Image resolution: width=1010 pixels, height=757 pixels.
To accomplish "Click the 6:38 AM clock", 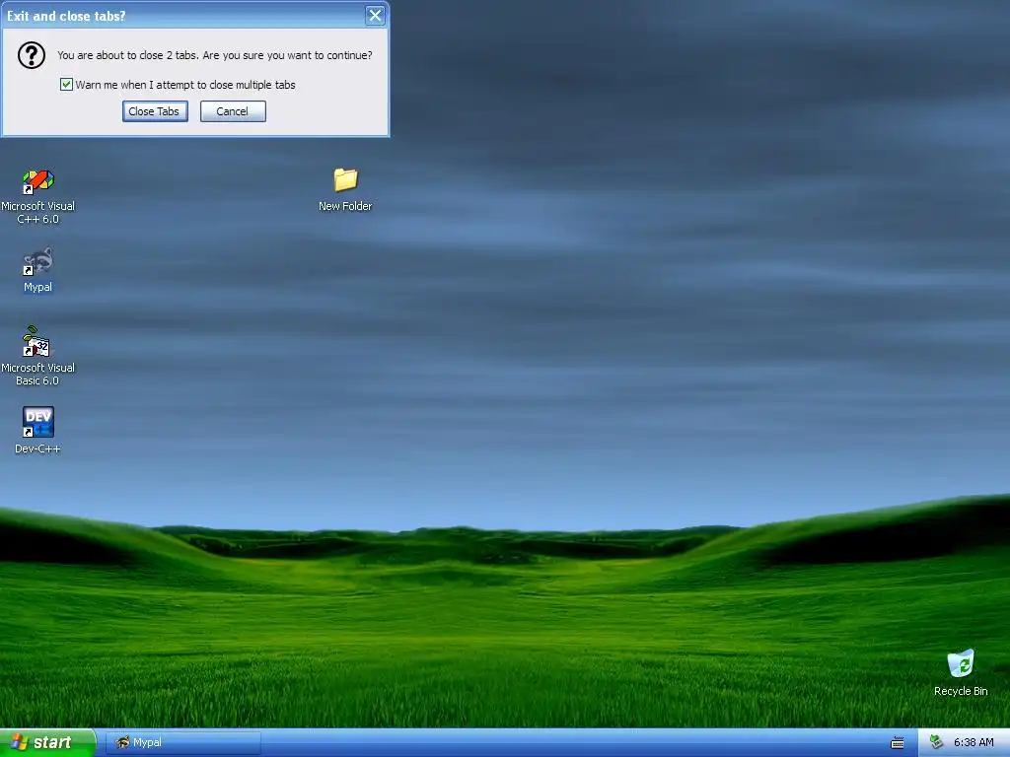I will coord(974,742).
